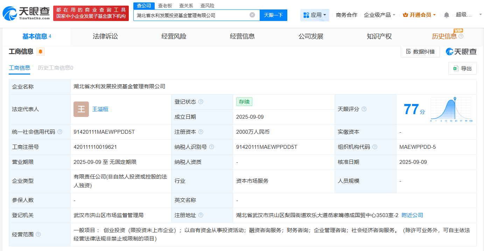484x251 pixels.
Task: Expand the 企业级产品 dropdown
Action: point(380,15)
